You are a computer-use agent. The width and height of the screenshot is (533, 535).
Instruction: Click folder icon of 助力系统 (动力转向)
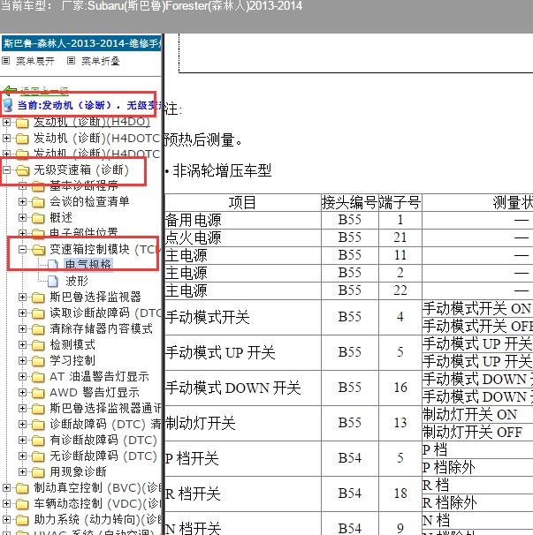23,520
